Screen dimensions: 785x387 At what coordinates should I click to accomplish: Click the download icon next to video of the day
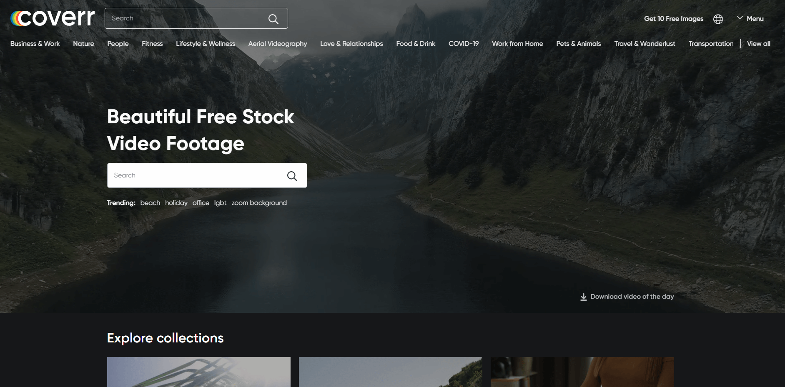pyautogui.click(x=583, y=297)
